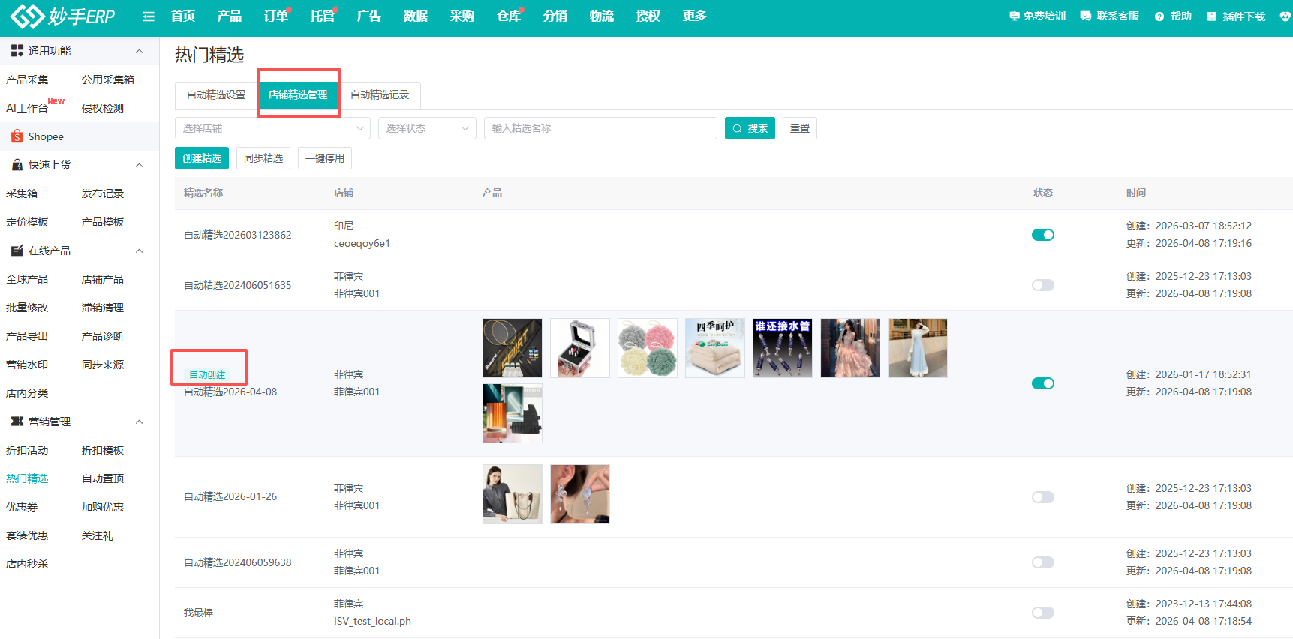1293x639 pixels.
Task: Click the 重置 button
Action: pos(800,128)
